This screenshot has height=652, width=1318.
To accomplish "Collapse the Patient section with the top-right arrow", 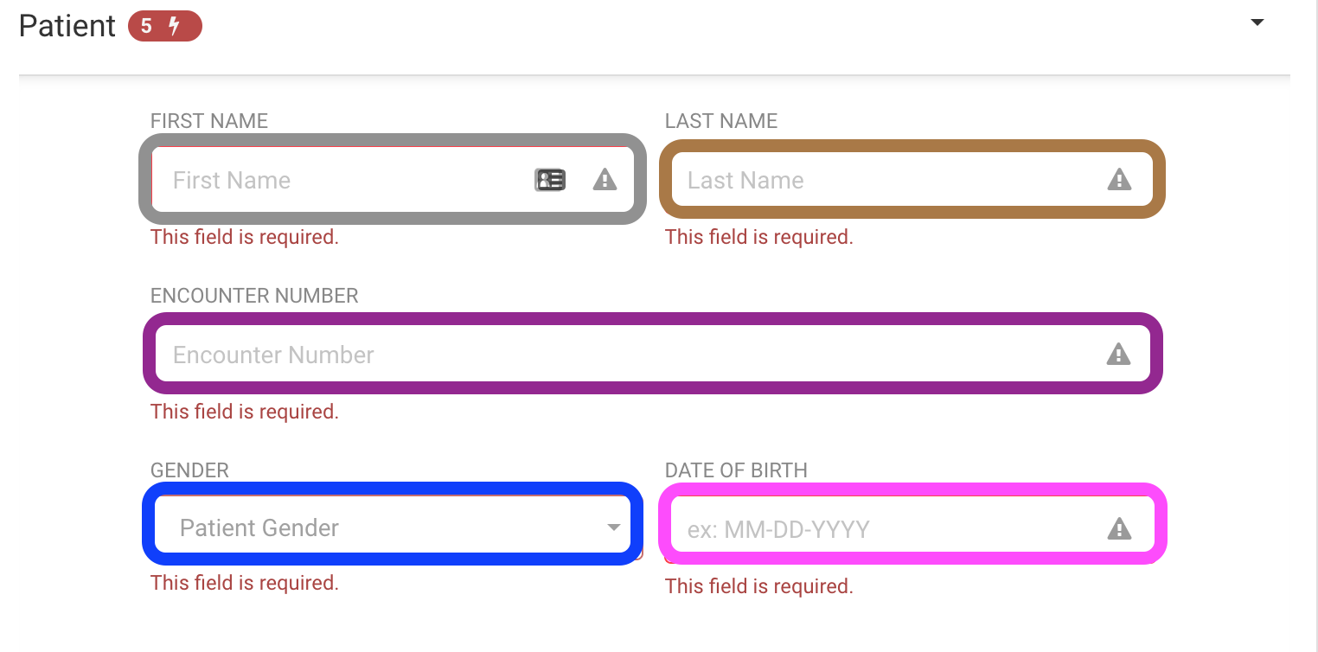I will point(1257,22).
